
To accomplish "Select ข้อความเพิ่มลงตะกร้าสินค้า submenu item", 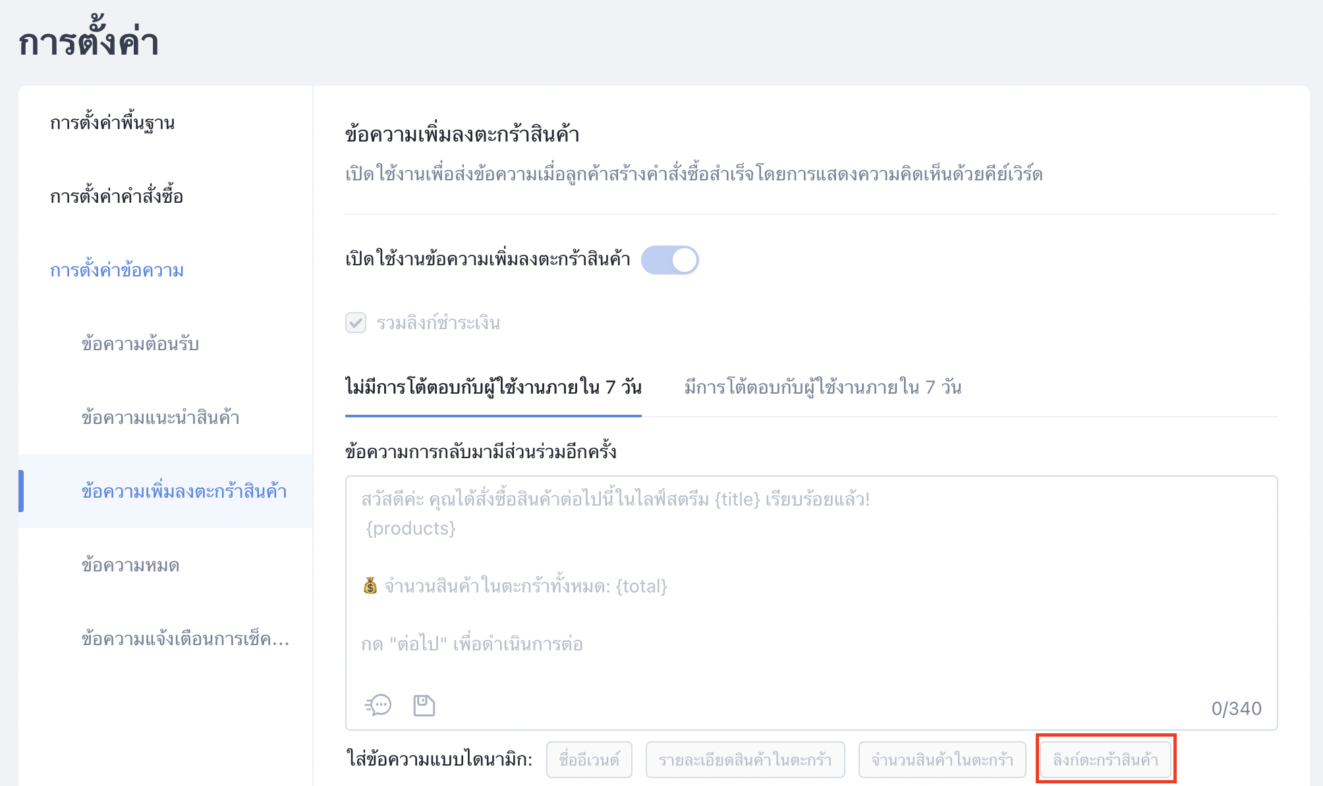I will click(x=166, y=491).
